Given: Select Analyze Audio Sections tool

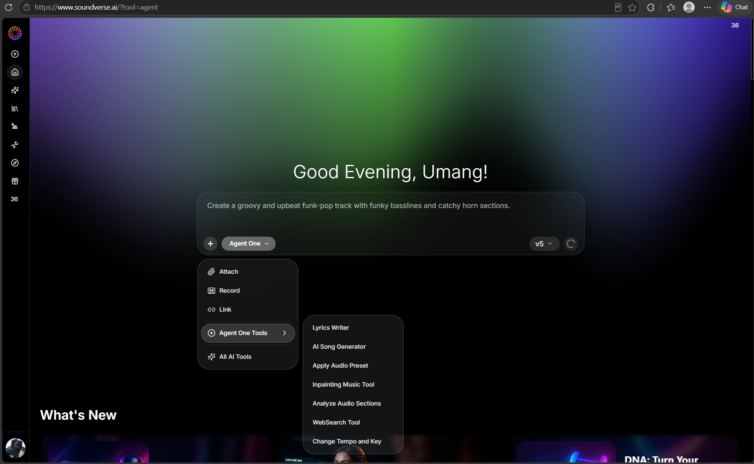Looking at the screenshot, I should pyautogui.click(x=353, y=404).
